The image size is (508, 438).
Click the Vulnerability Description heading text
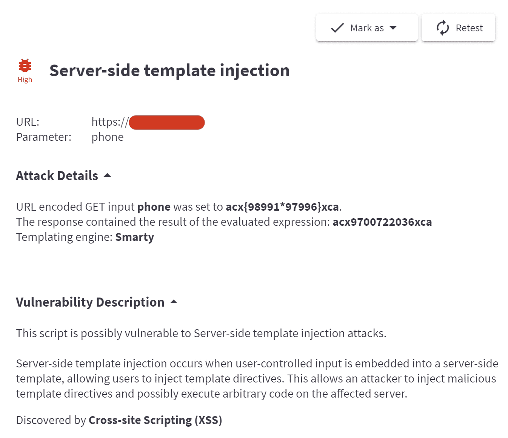coord(90,302)
